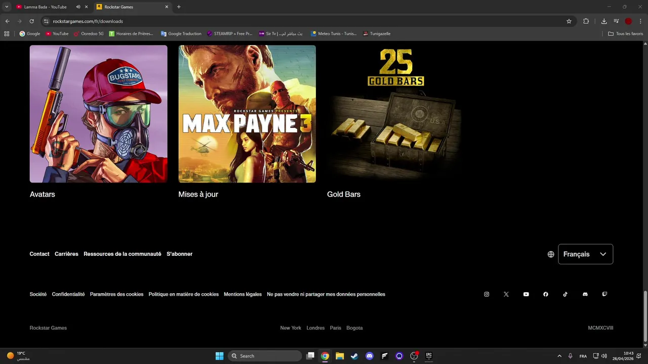Open the Windows Start menu
The height and width of the screenshot is (364, 648).
(x=220, y=356)
